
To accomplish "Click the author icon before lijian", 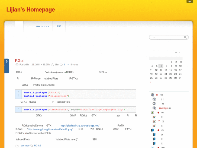I will pyautogui.click(x=52, y=65).
